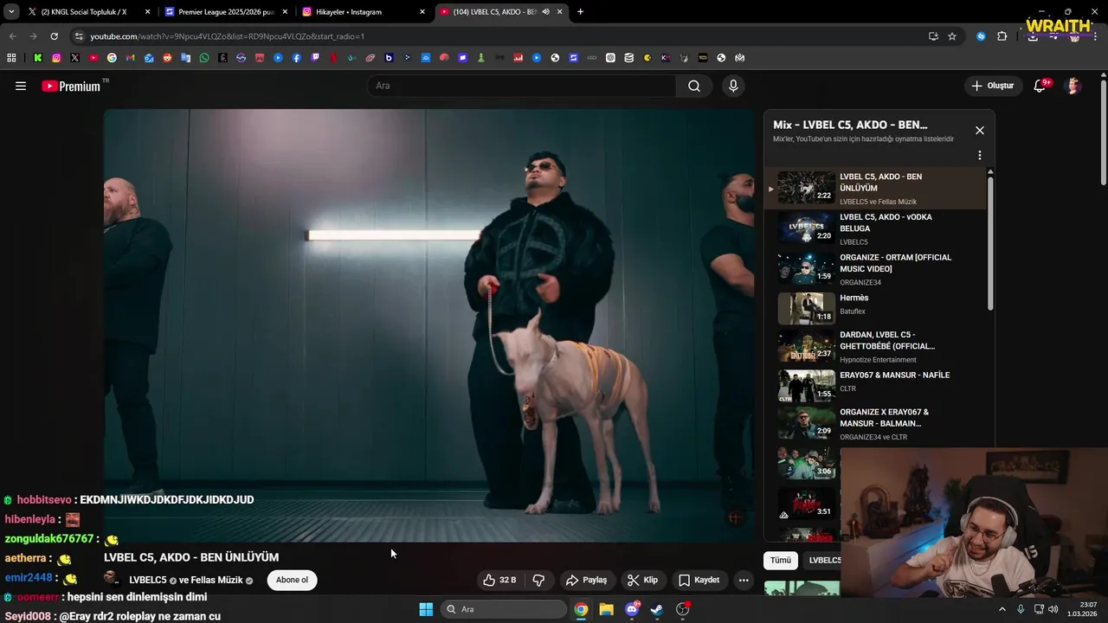The width and height of the screenshot is (1108, 623).
Task: Click the YouTube search input field
Action: click(x=522, y=86)
